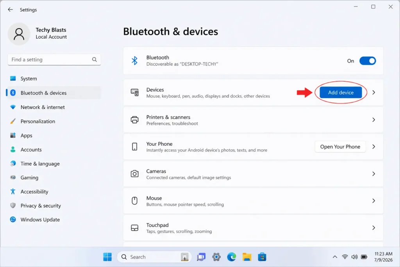Open the Touchpad settings chevron
400x267 pixels.
click(373, 228)
